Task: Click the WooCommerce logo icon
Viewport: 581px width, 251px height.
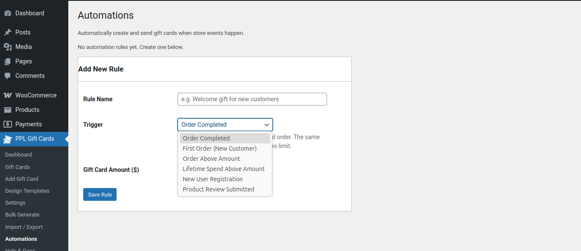Action: 8,95
